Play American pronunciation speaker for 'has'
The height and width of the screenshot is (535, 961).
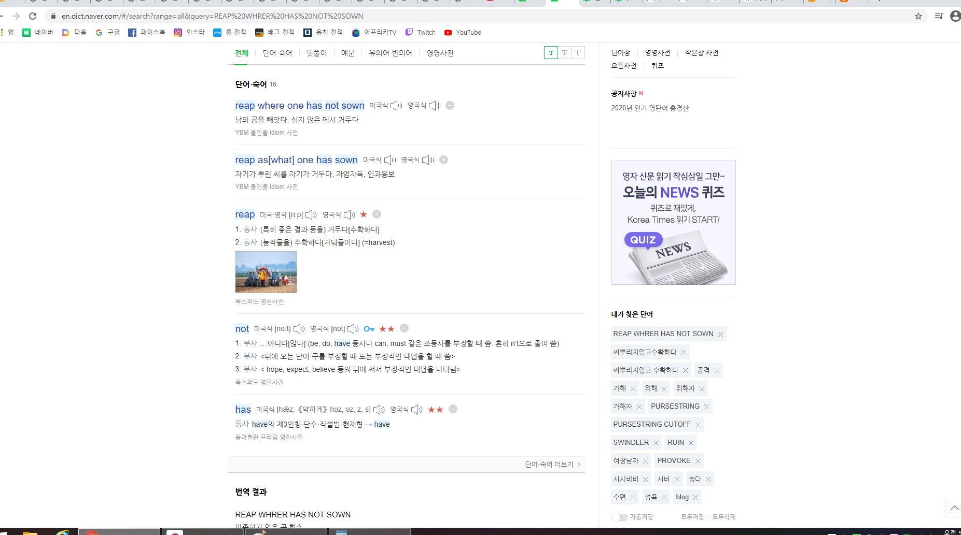[379, 410]
